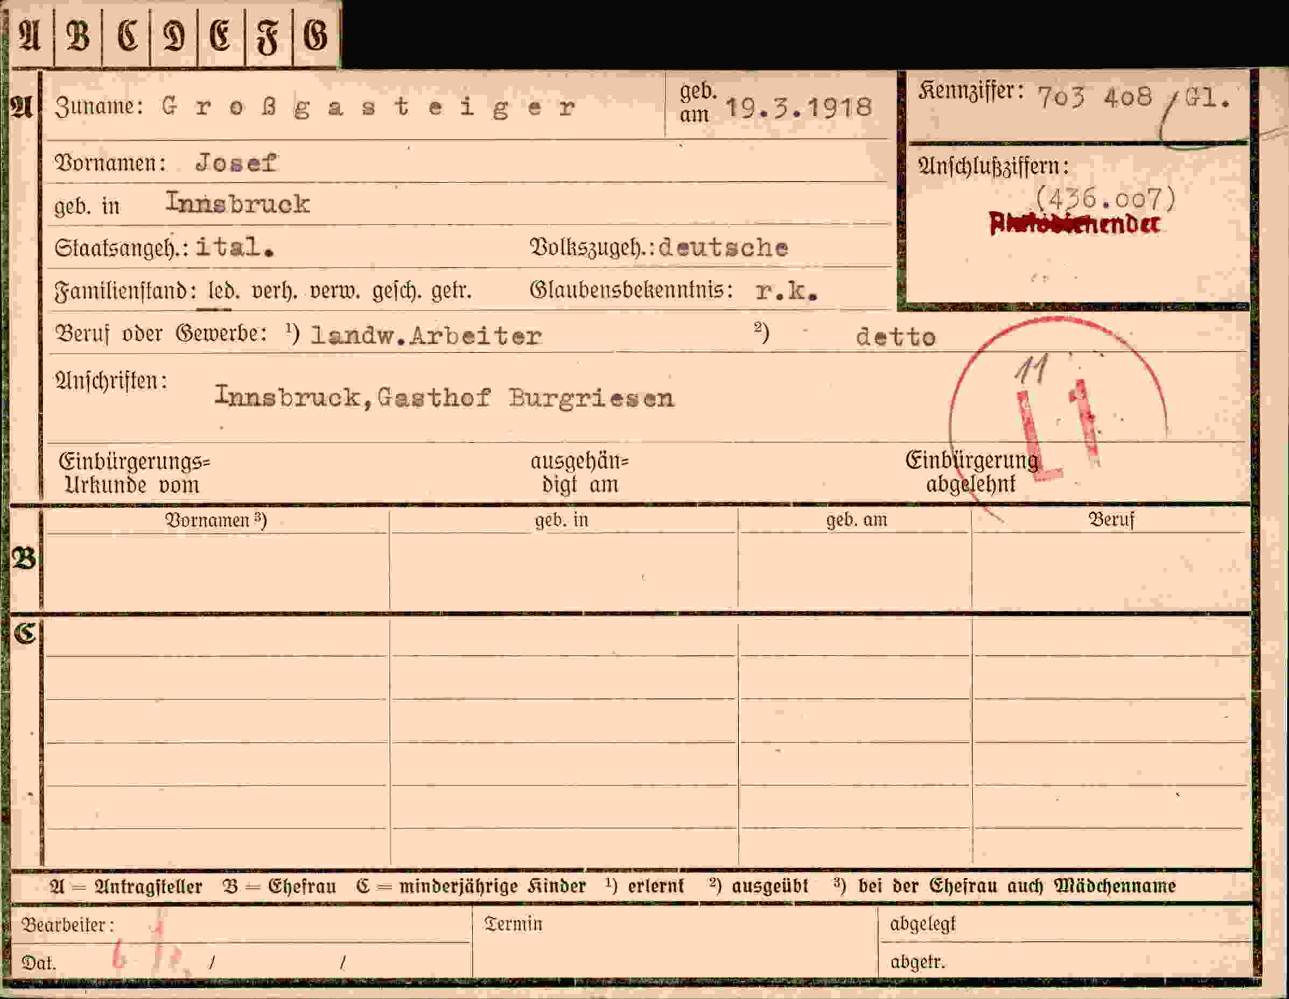Click the surname 'Großgasteiger'
Viewport: 1289px width, 999px height.
click(368, 108)
